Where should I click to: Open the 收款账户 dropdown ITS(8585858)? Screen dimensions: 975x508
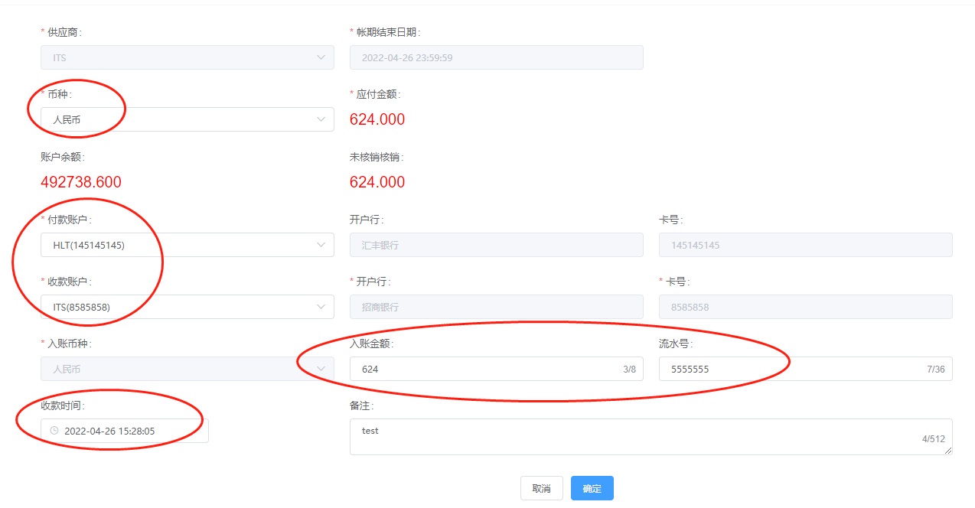187,307
